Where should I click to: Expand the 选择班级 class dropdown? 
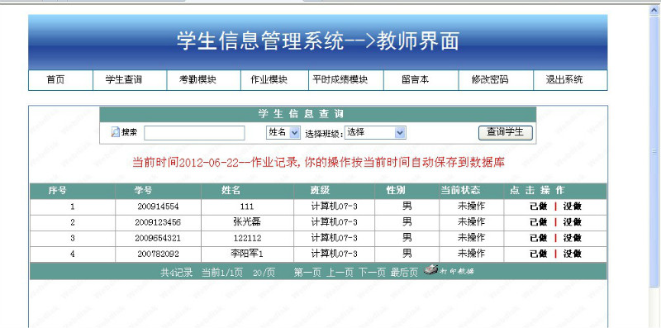pos(375,132)
